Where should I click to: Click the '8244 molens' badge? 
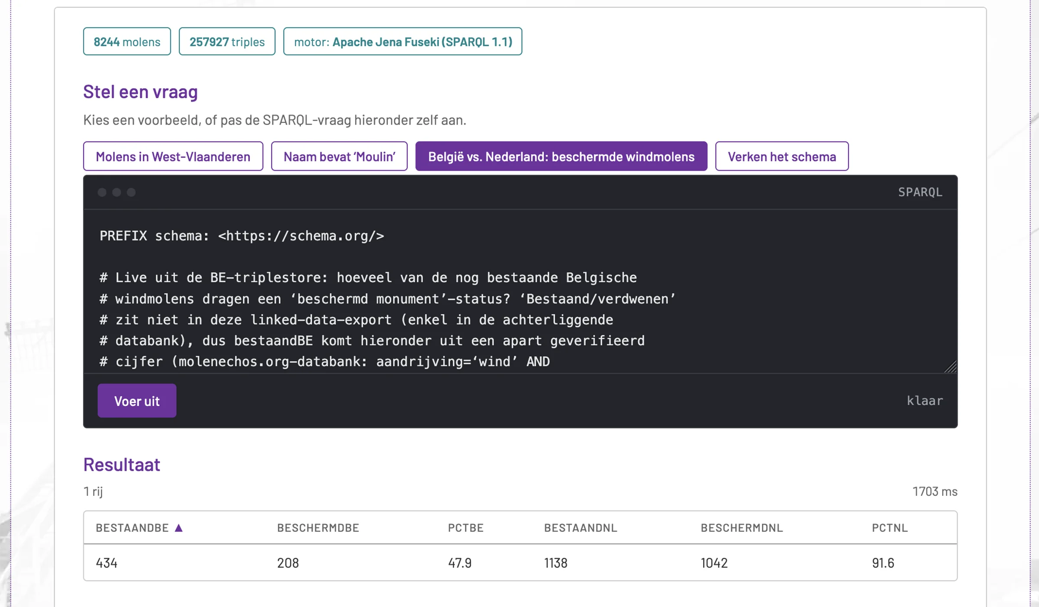click(127, 42)
